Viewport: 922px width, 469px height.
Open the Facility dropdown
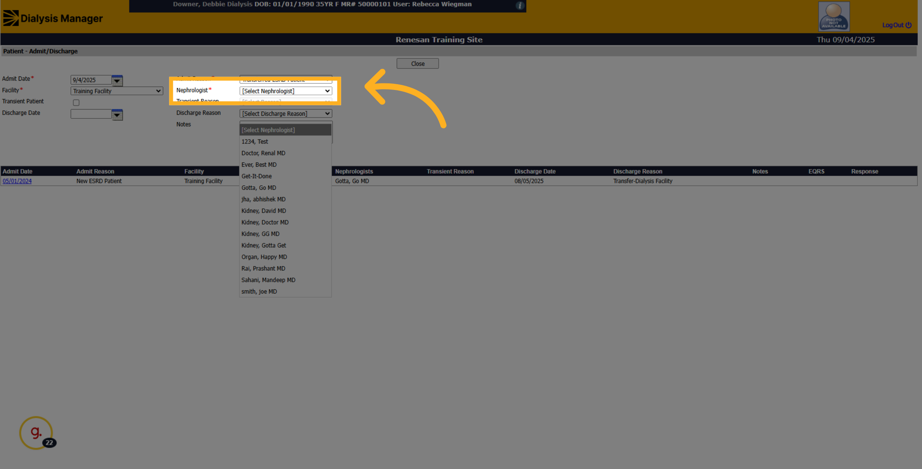[117, 91]
